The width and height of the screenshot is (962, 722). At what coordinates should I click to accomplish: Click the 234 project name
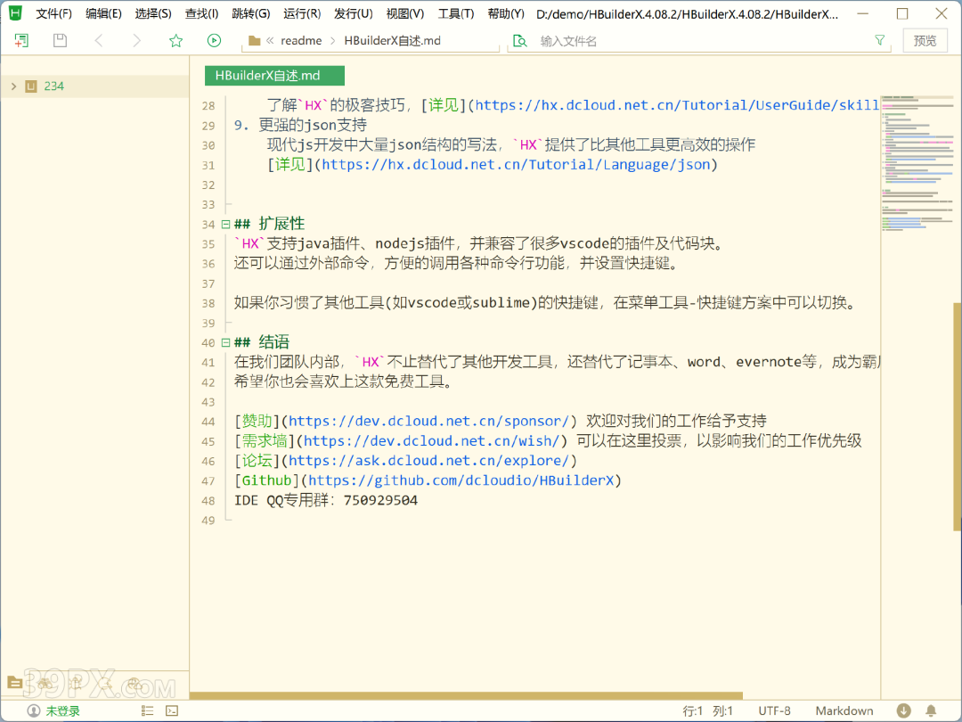click(x=54, y=86)
